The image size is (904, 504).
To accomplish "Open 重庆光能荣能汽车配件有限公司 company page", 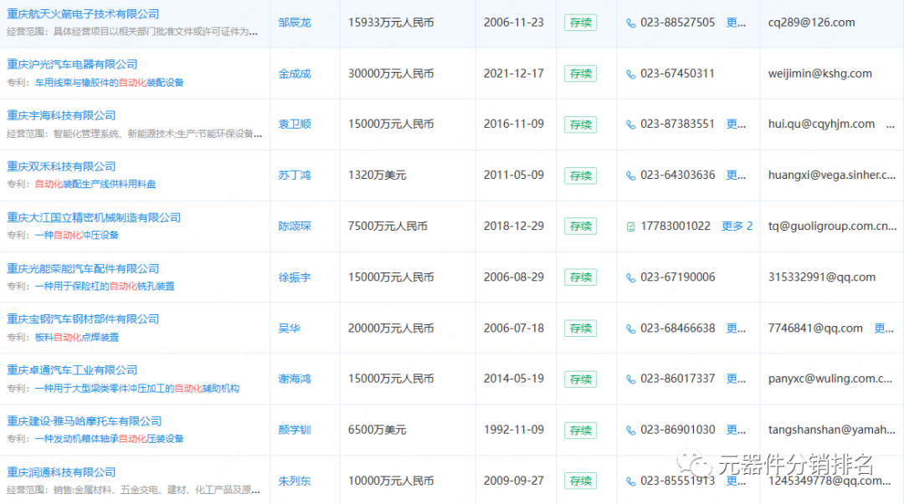I will click(x=83, y=268).
